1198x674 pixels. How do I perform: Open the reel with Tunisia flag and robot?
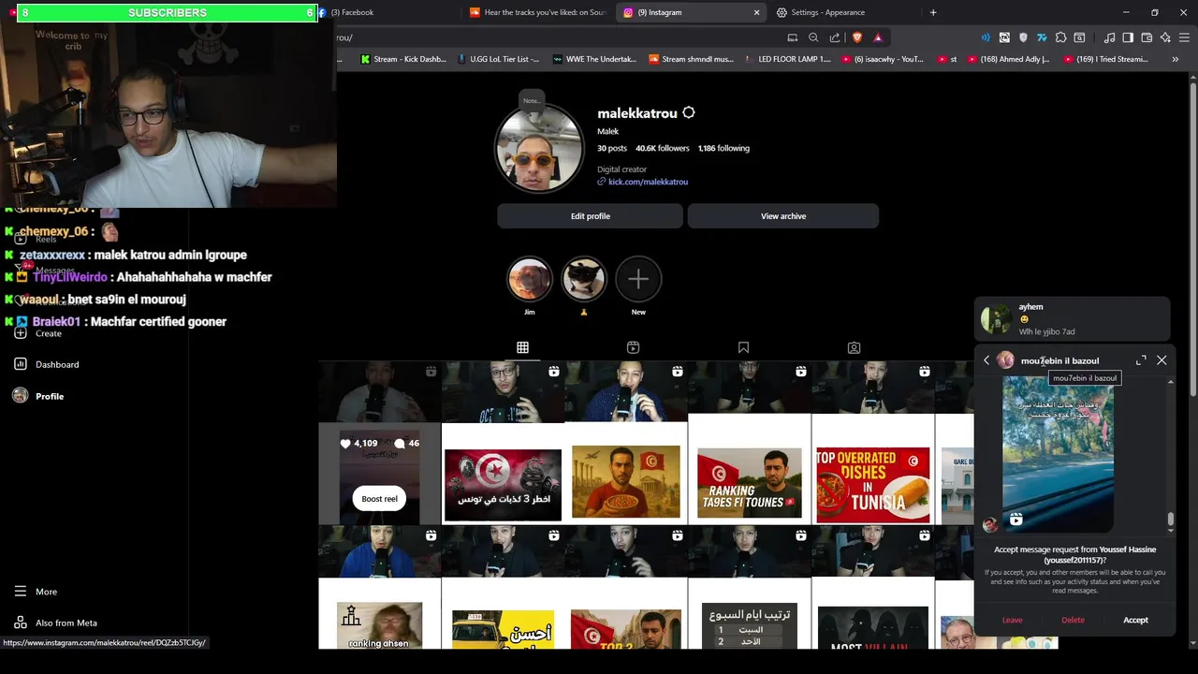503,443
